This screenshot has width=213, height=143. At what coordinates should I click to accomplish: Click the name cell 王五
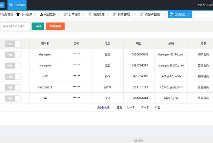108,65
